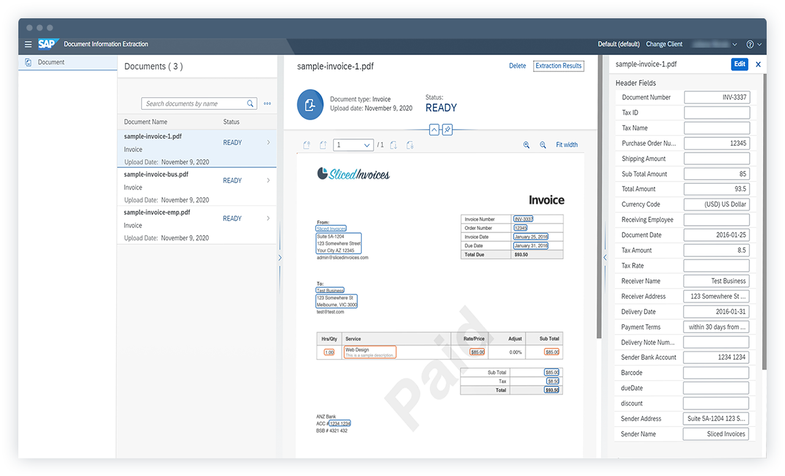Expand the sample-invoice-bus.pdf row chevron

(x=268, y=181)
